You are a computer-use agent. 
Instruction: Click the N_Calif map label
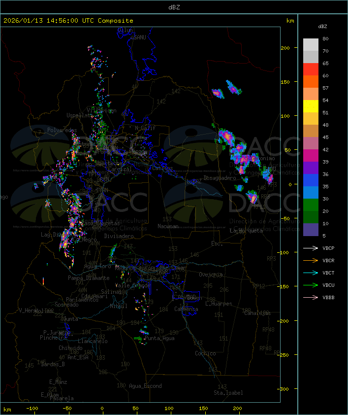click(145, 128)
